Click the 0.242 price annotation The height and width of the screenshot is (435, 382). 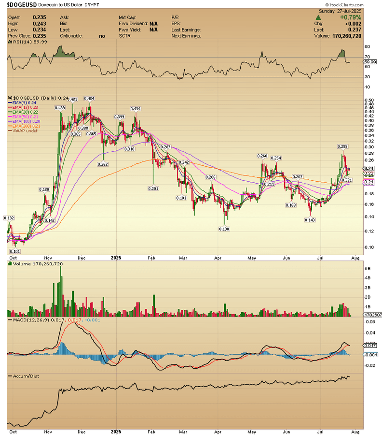click(x=184, y=162)
